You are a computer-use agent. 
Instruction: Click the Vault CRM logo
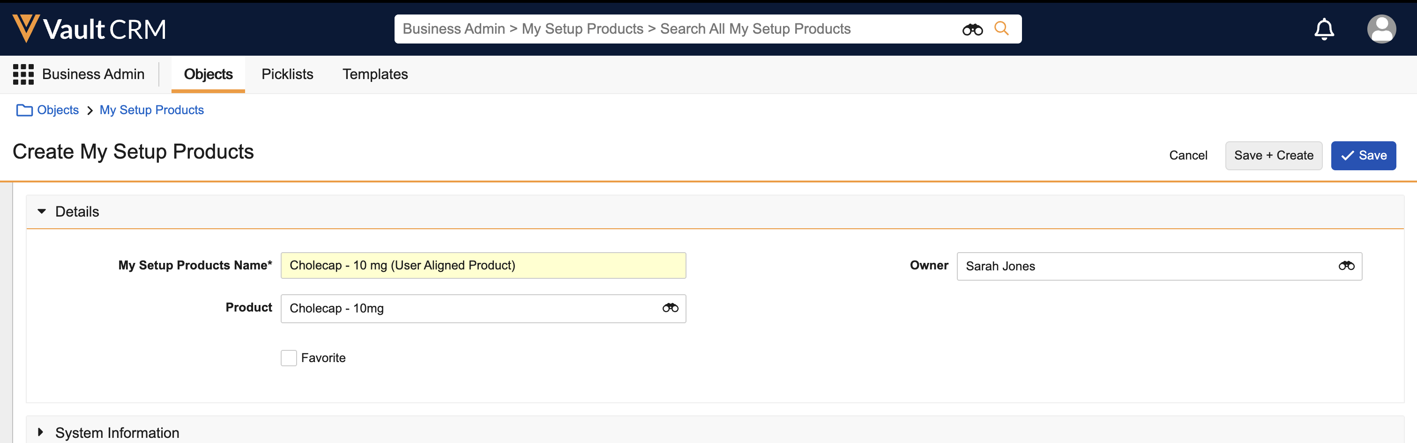(x=89, y=29)
